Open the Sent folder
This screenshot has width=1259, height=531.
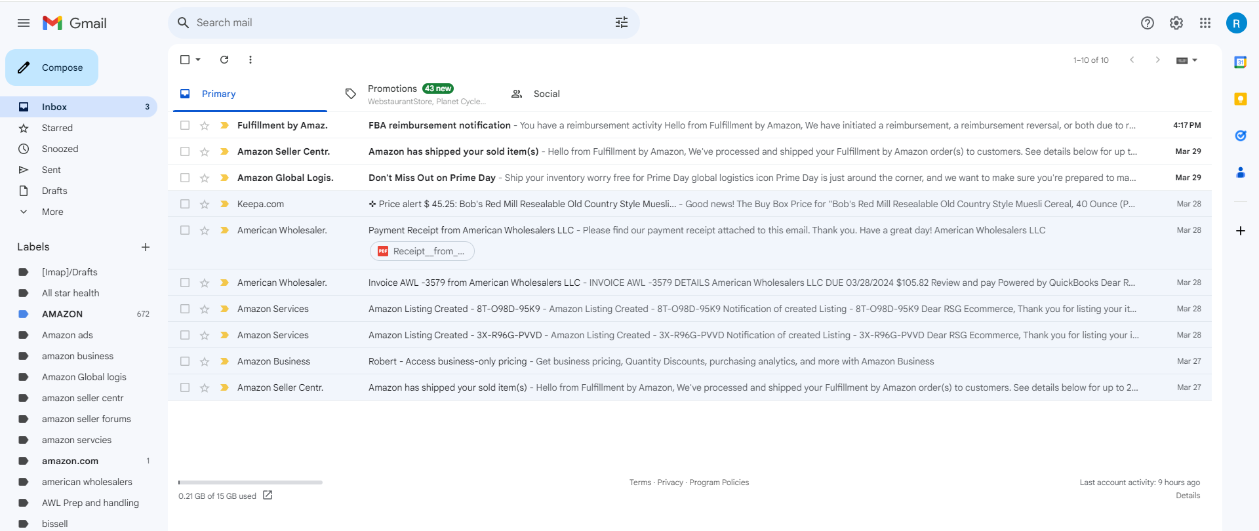click(79, 170)
